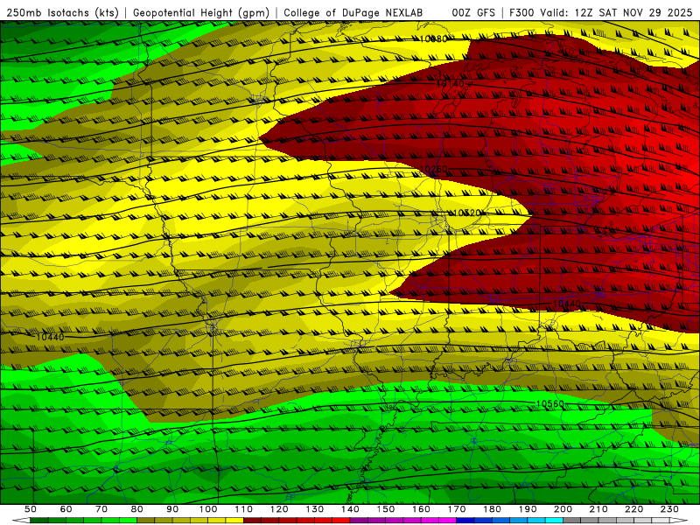Click the 190 kts colorbar label
The height and width of the screenshot is (525, 700).
[x=528, y=509]
